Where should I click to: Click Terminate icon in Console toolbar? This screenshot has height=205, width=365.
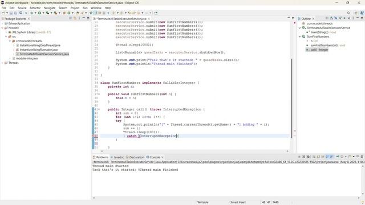point(299,157)
